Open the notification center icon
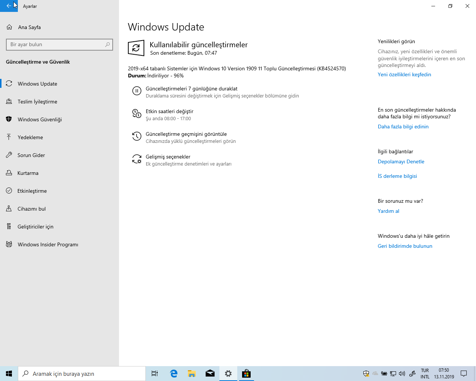Viewport: 476px width, 381px height. 464,374
